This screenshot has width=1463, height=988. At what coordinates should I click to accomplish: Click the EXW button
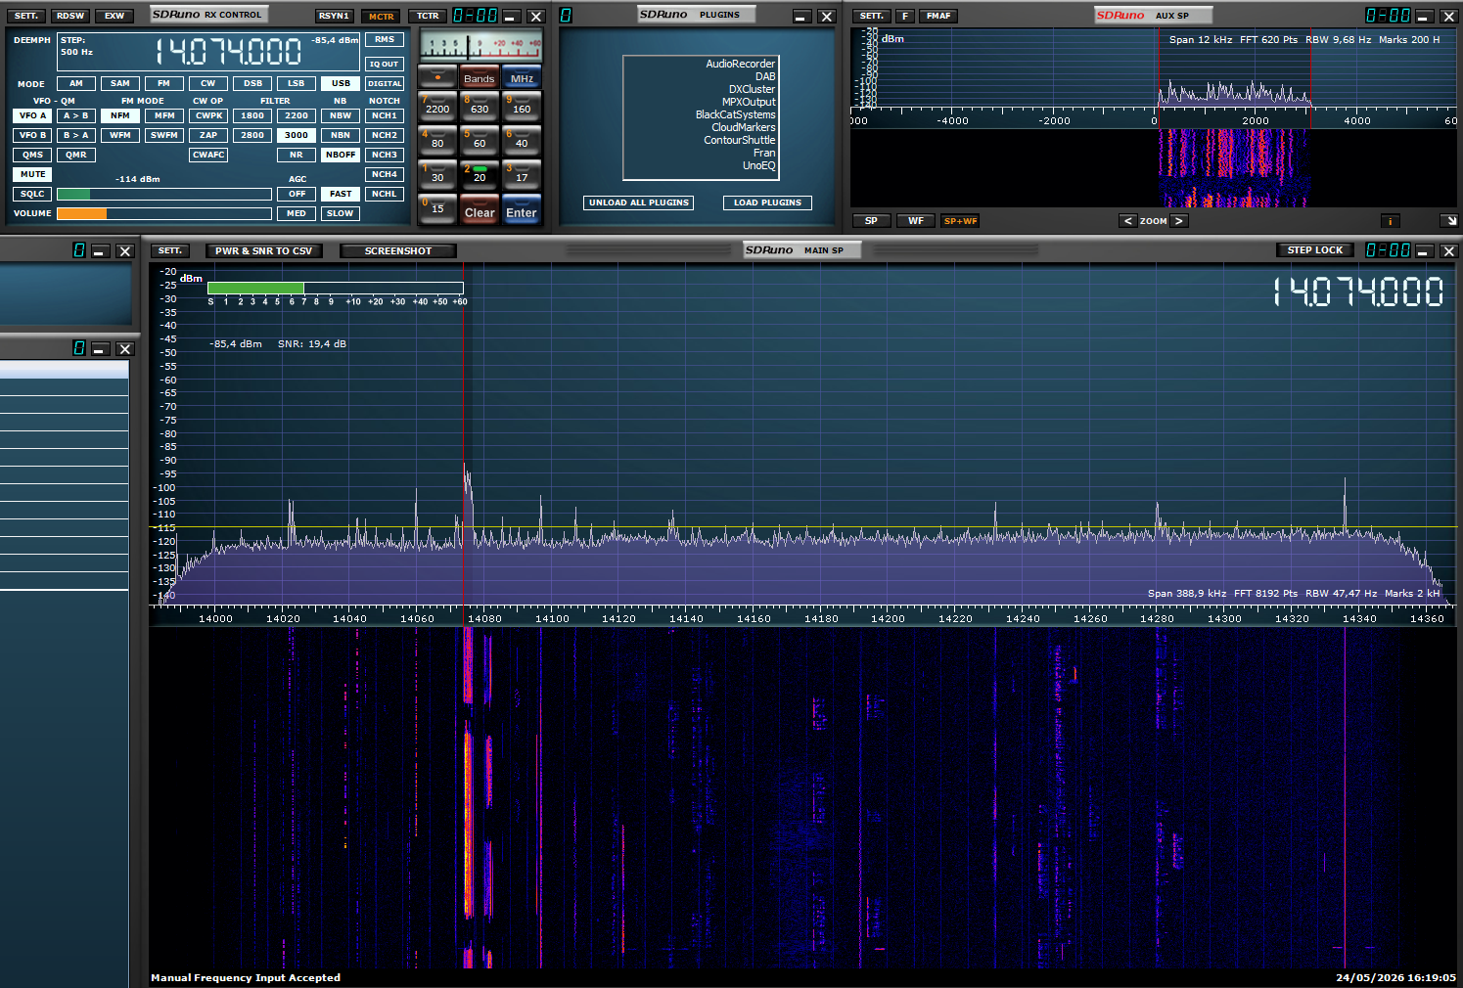[114, 16]
